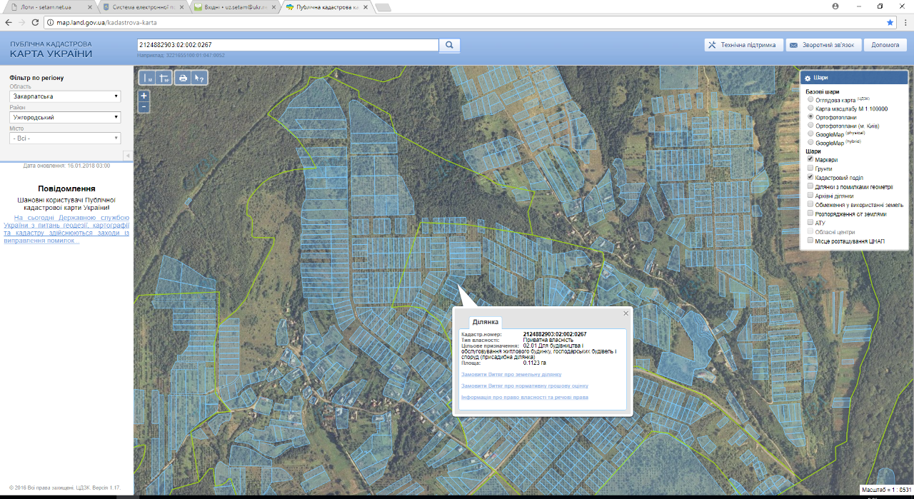Select GoogleMap hybrid base layer

(810, 143)
